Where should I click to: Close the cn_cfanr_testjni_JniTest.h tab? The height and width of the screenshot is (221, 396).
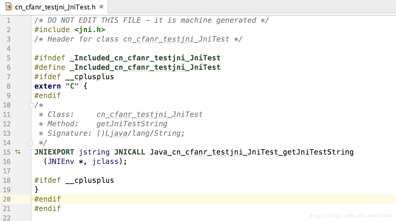click(101, 7)
